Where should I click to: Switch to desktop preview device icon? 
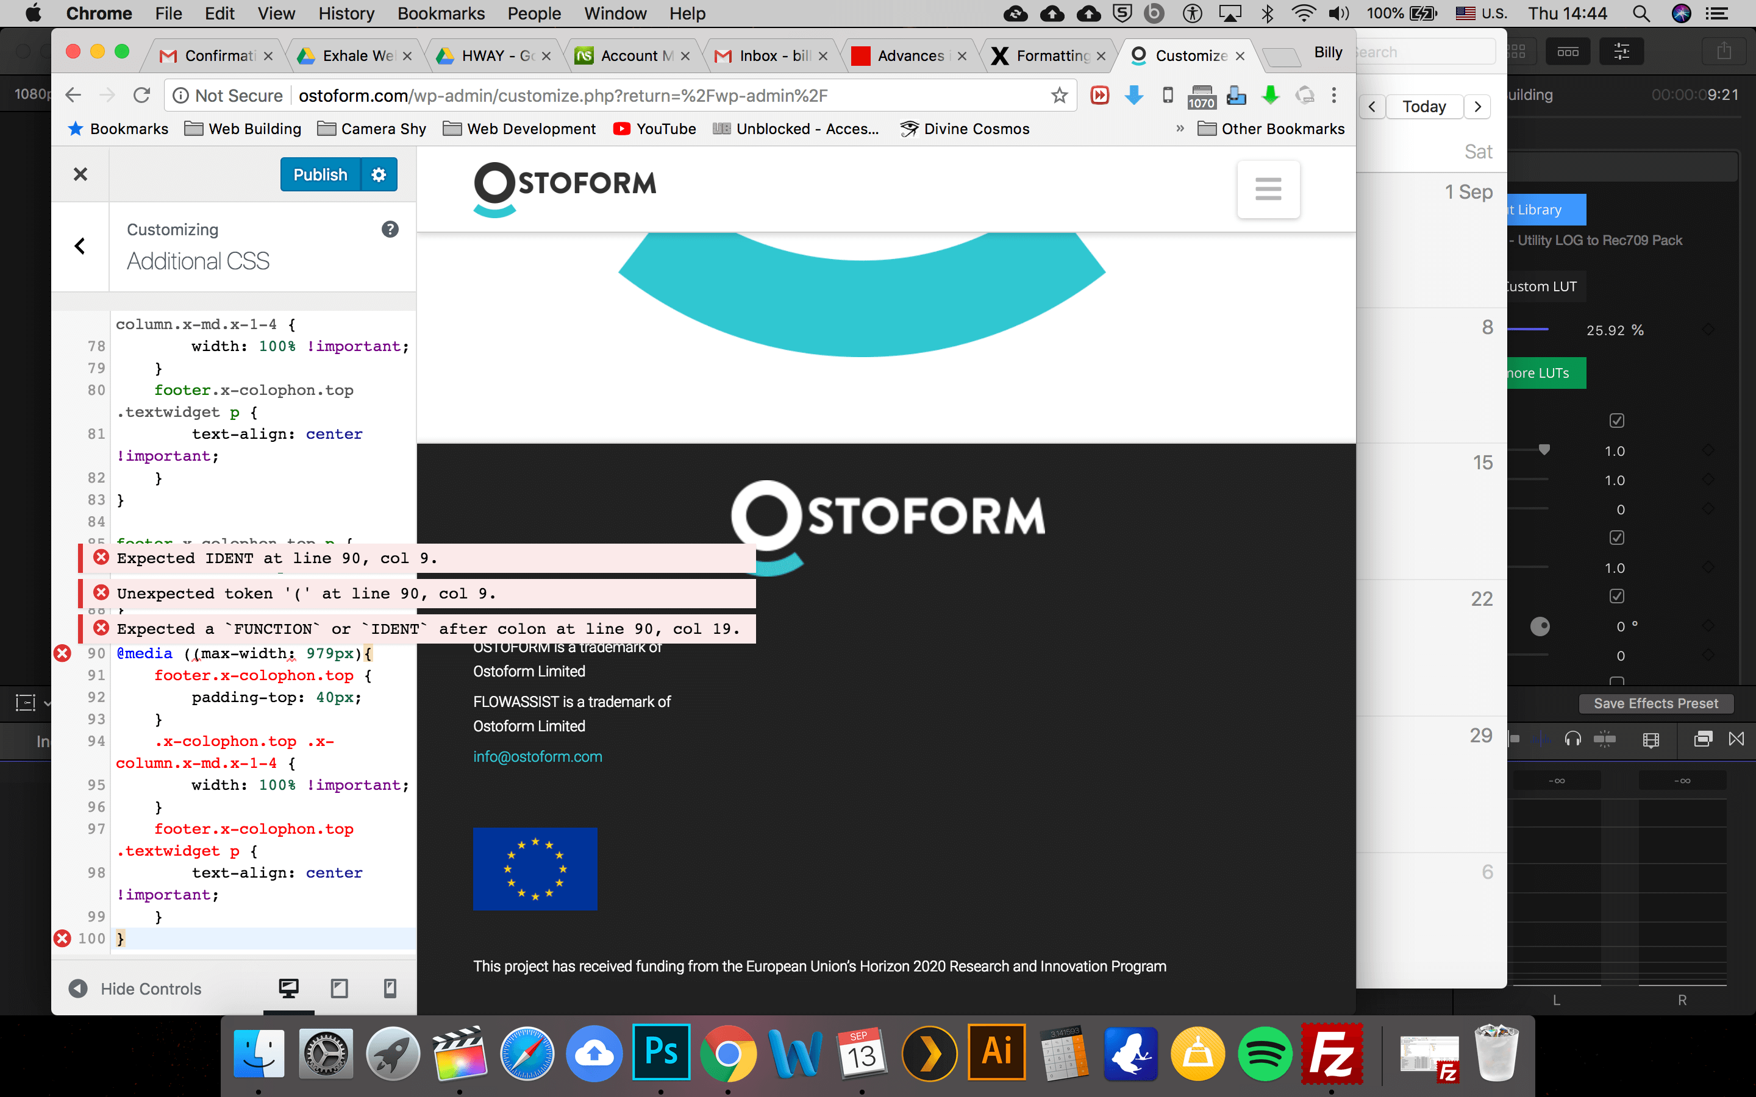pos(289,988)
